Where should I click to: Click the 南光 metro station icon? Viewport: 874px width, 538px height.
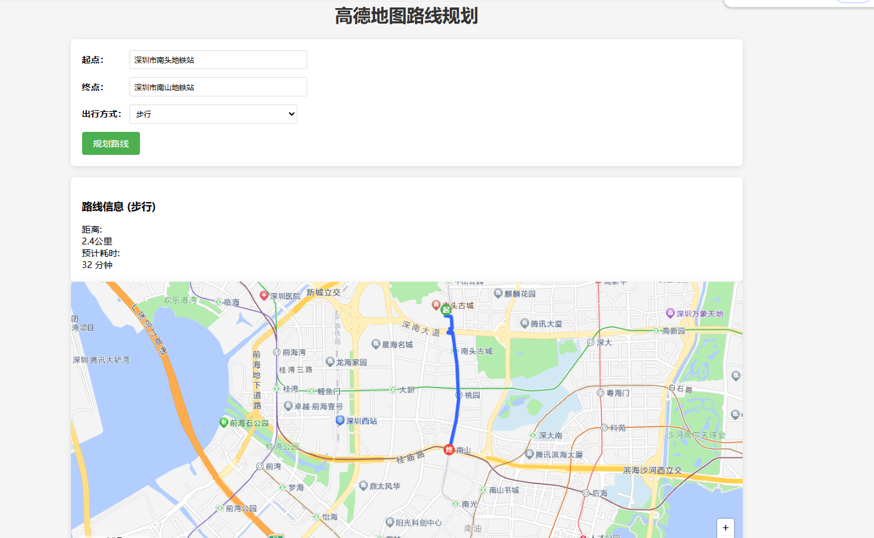[456, 504]
